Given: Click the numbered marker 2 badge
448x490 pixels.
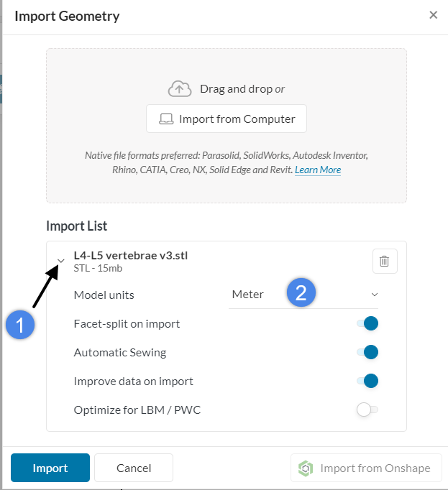Looking at the screenshot, I should coord(301,292).
